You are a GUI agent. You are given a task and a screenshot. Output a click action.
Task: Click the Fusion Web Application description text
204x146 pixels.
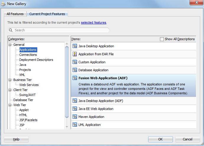(x=133, y=89)
